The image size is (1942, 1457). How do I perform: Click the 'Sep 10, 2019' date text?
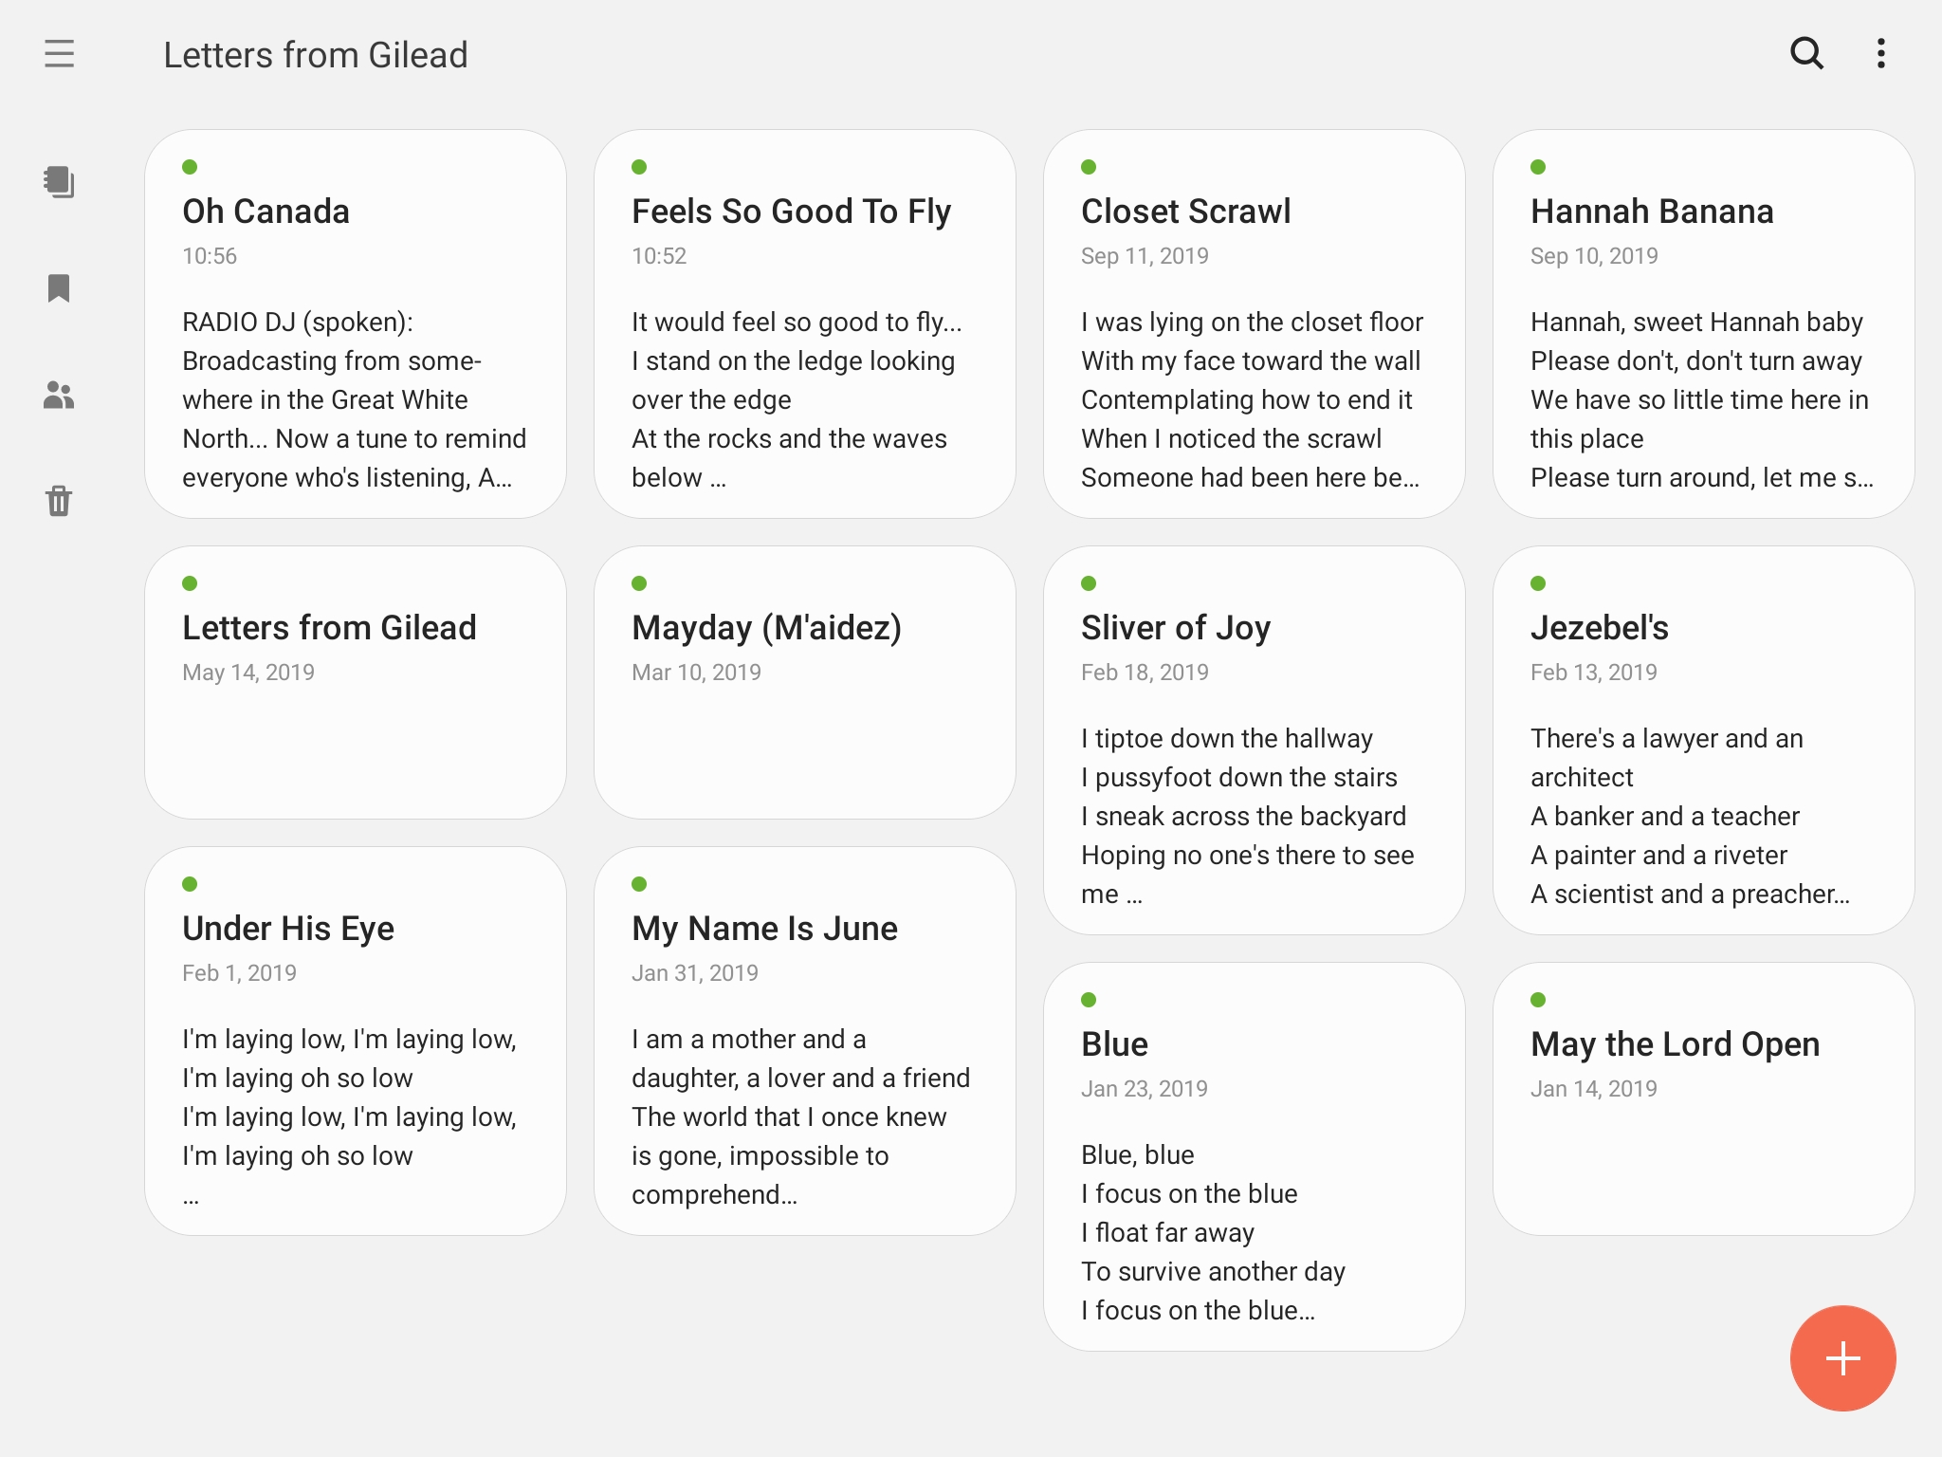point(1594,256)
